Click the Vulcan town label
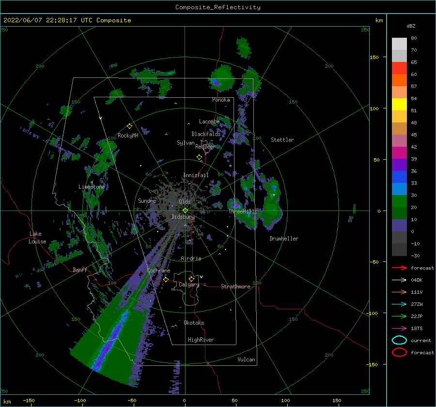Image resolution: width=436 pixels, height=407 pixels. 246,360
